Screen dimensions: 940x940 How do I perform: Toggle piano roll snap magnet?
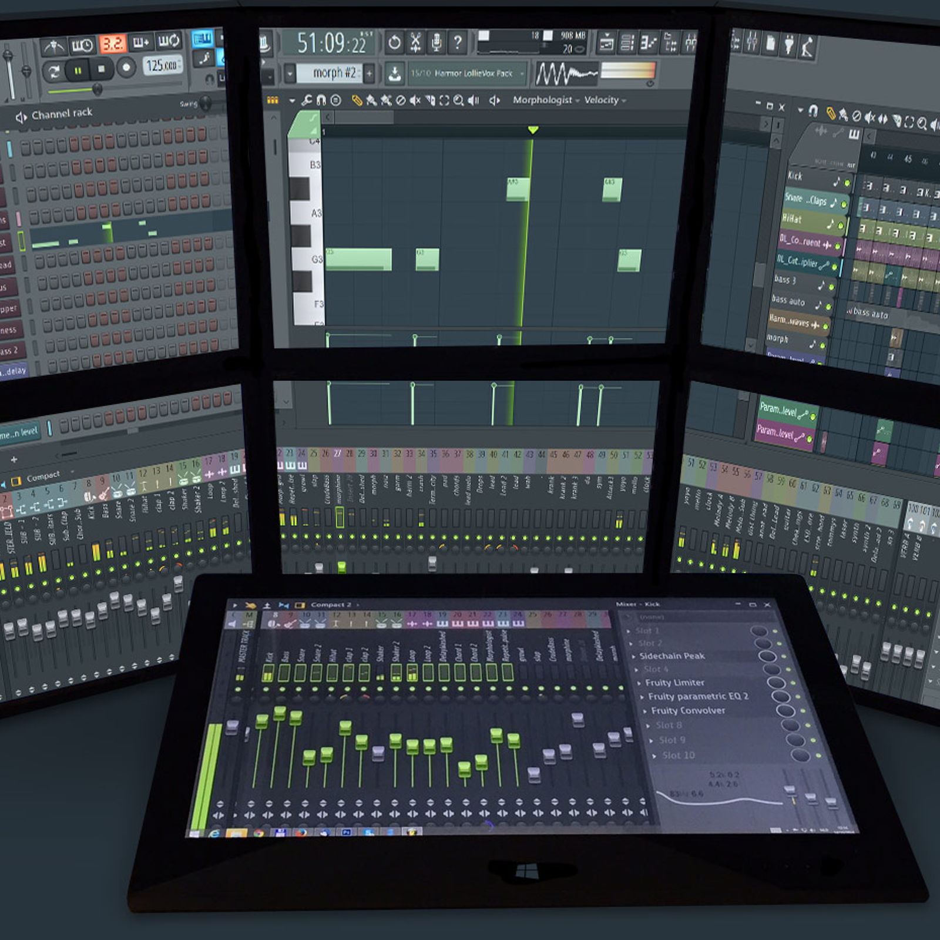point(321,100)
